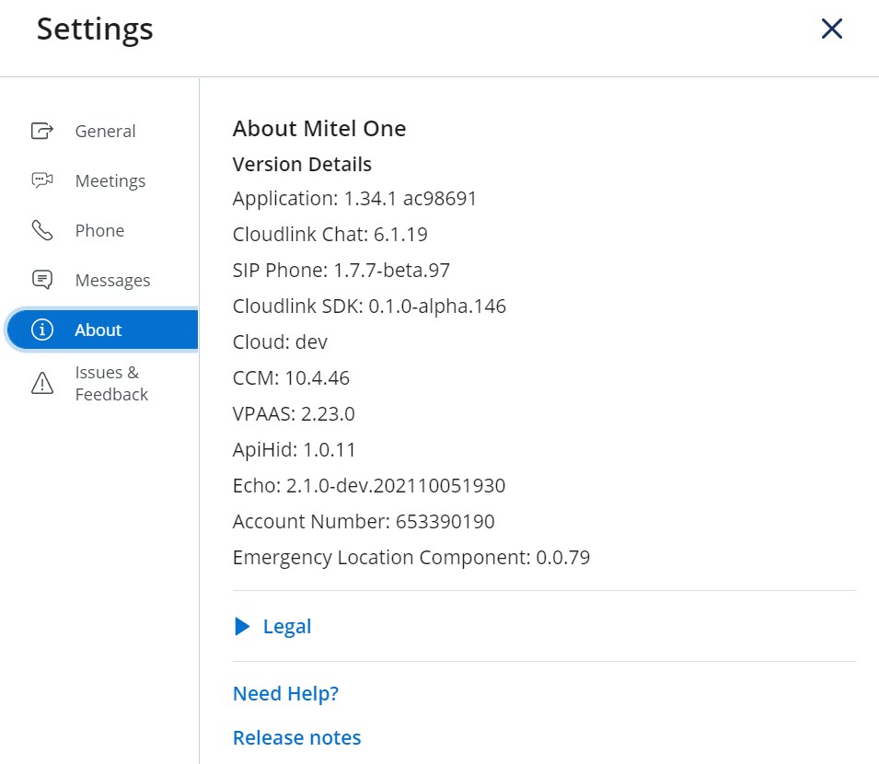Expand the Legal section arrow
Image resolution: width=879 pixels, height=764 pixels.
pos(242,627)
